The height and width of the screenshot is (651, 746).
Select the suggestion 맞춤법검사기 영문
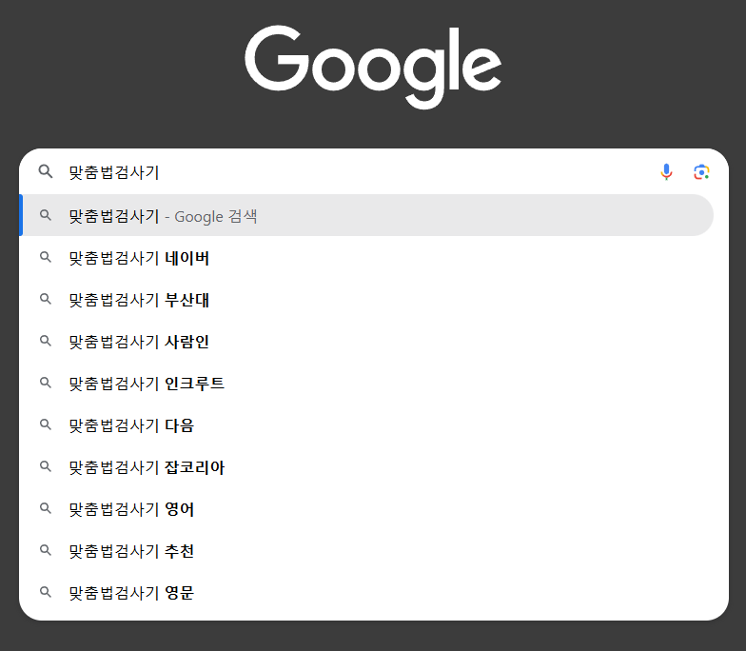point(366,592)
